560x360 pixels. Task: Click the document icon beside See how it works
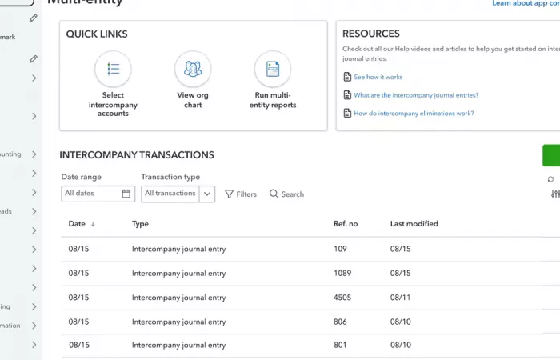pos(347,77)
